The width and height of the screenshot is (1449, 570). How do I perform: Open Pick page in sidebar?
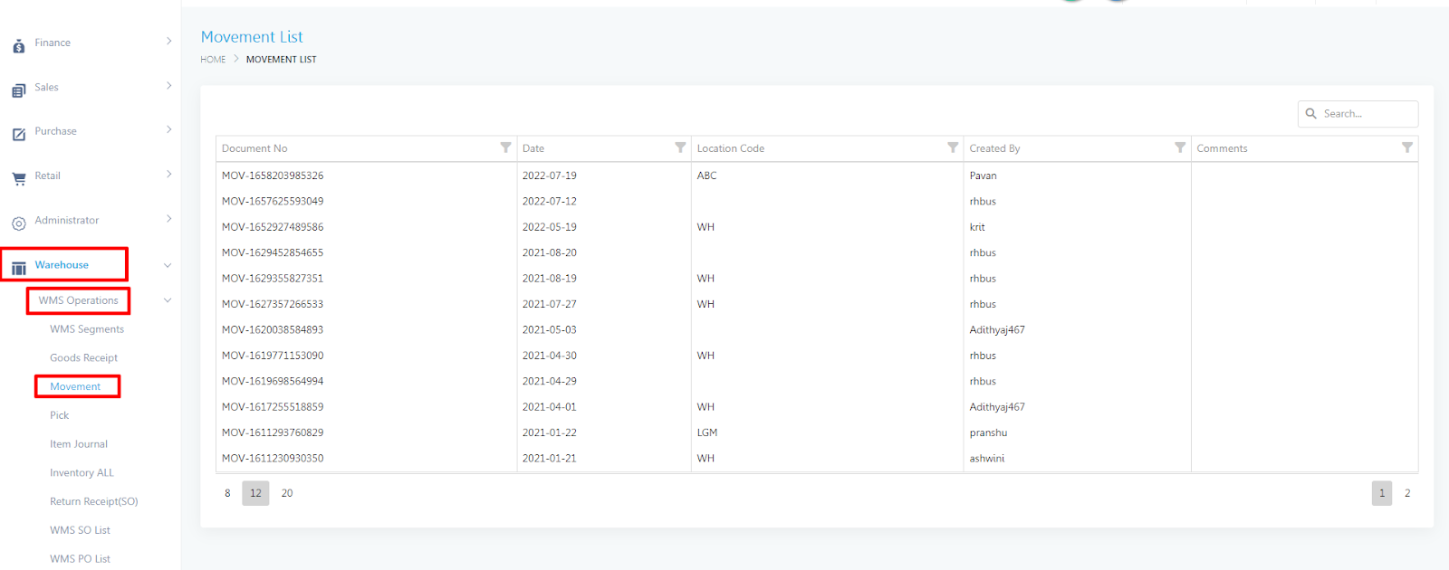(59, 415)
